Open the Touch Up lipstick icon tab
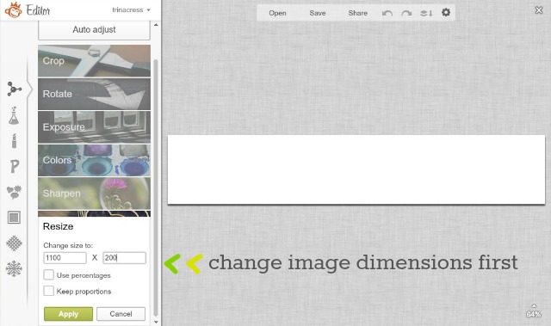The width and height of the screenshot is (551, 326). [x=14, y=141]
